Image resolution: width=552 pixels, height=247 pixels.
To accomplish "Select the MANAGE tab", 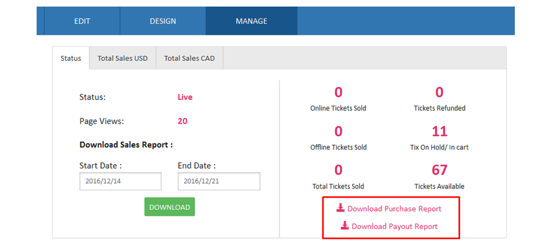I will click(251, 21).
